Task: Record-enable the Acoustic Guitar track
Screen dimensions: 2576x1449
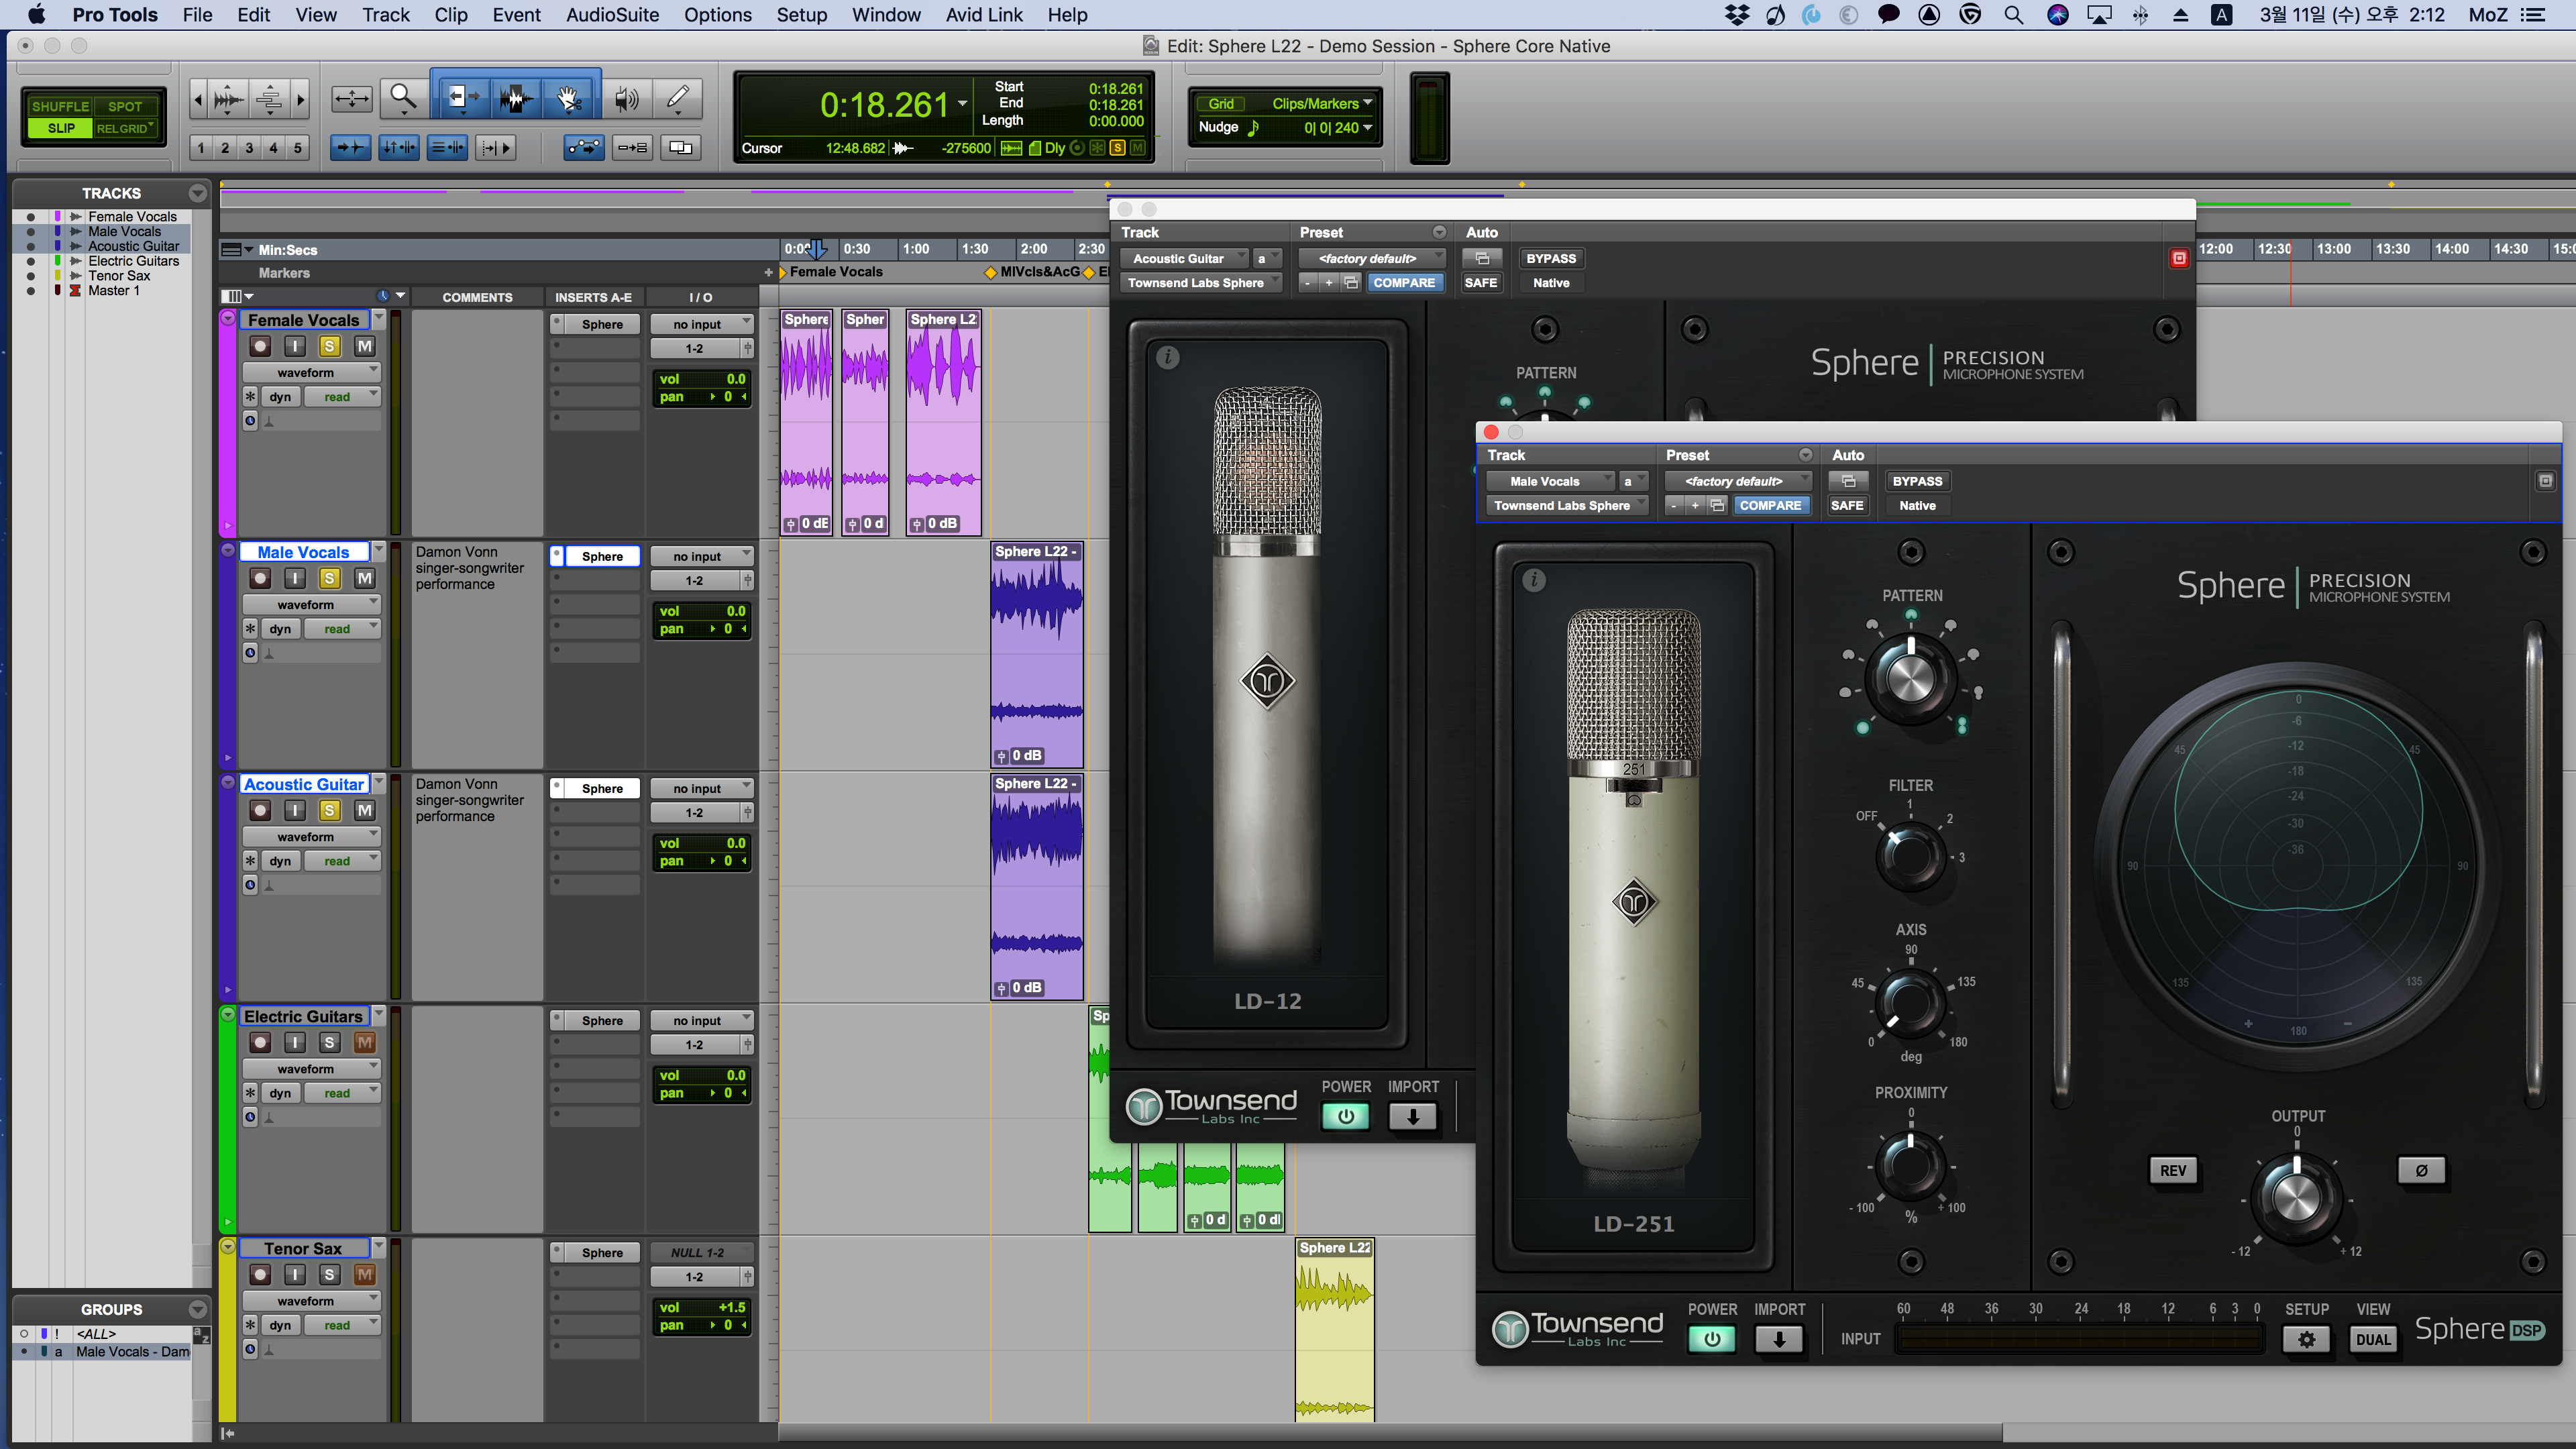Action: tap(260, 811)
